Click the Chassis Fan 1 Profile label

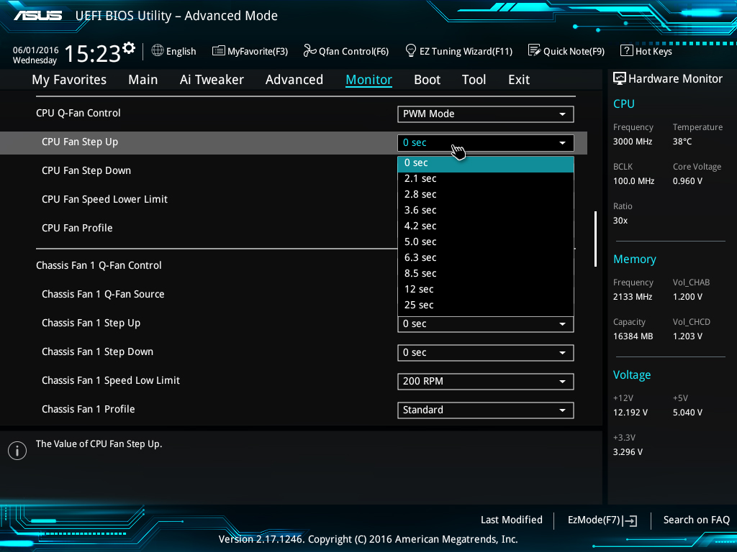(x=89, y=409)
